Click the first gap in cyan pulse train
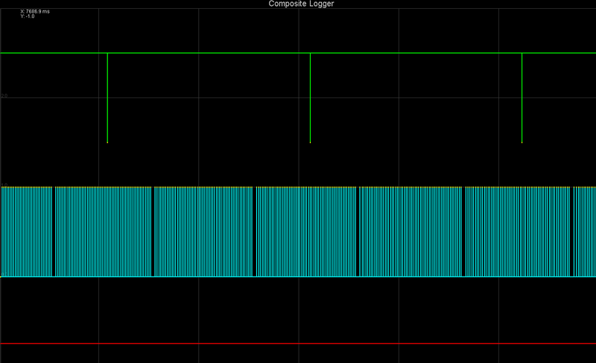 54,231
